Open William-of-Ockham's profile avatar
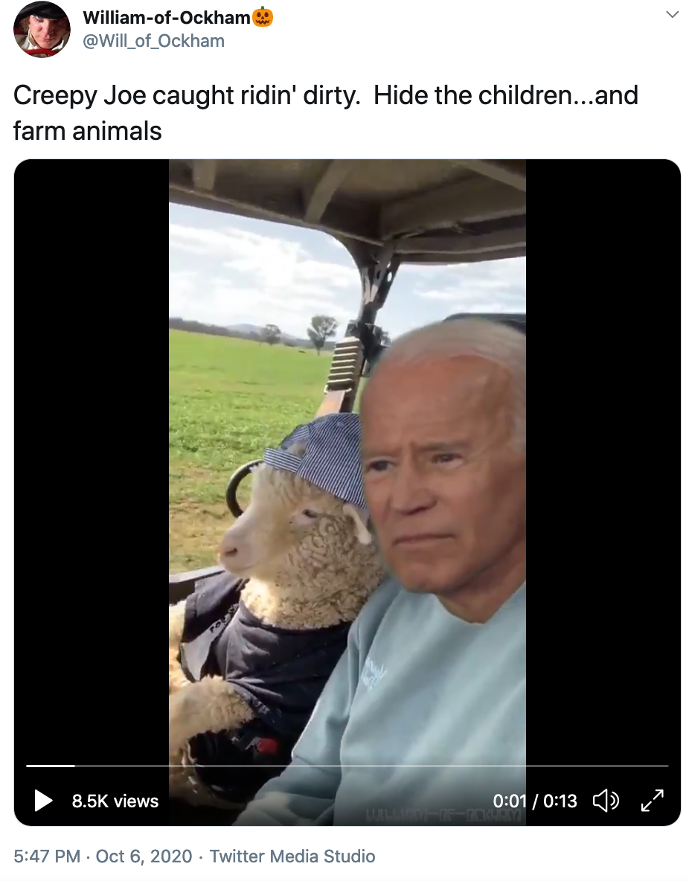Image resolution: width=689 pixels, height=881 pixels. (42, 29)
